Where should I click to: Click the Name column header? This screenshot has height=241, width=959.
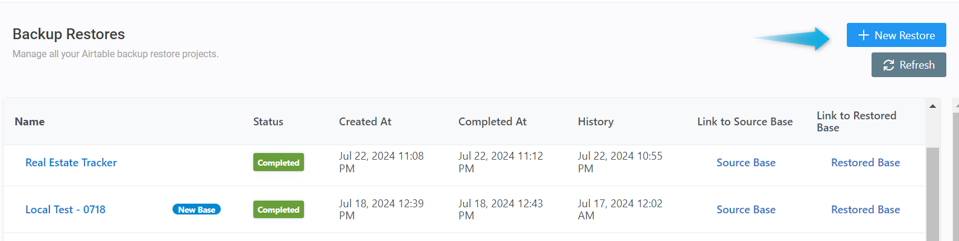[30, 122]
